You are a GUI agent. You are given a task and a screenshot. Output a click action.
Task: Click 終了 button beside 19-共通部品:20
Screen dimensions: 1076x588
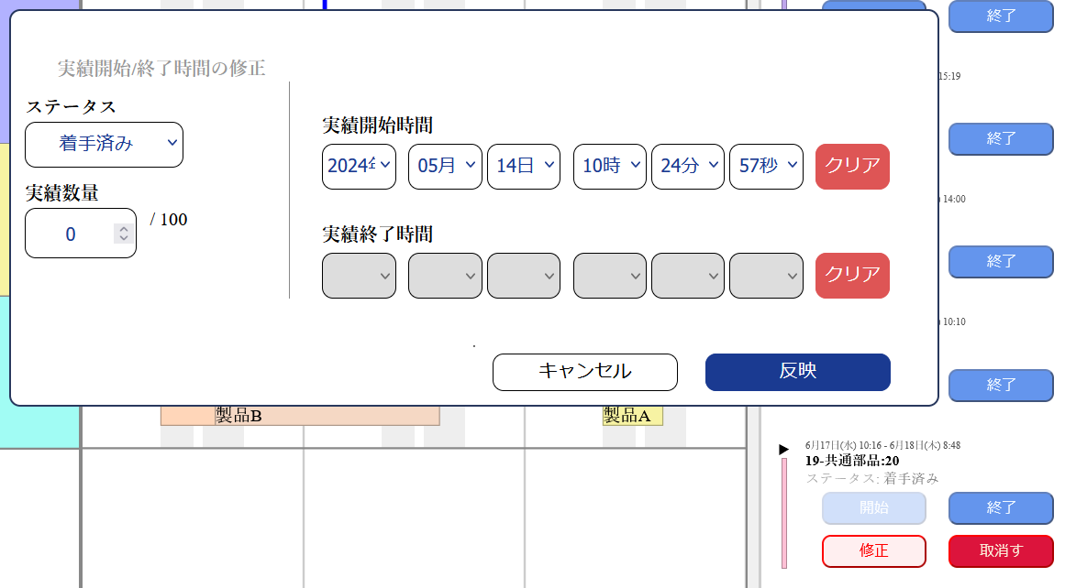pyautogui.click(x=1000, y=507)
